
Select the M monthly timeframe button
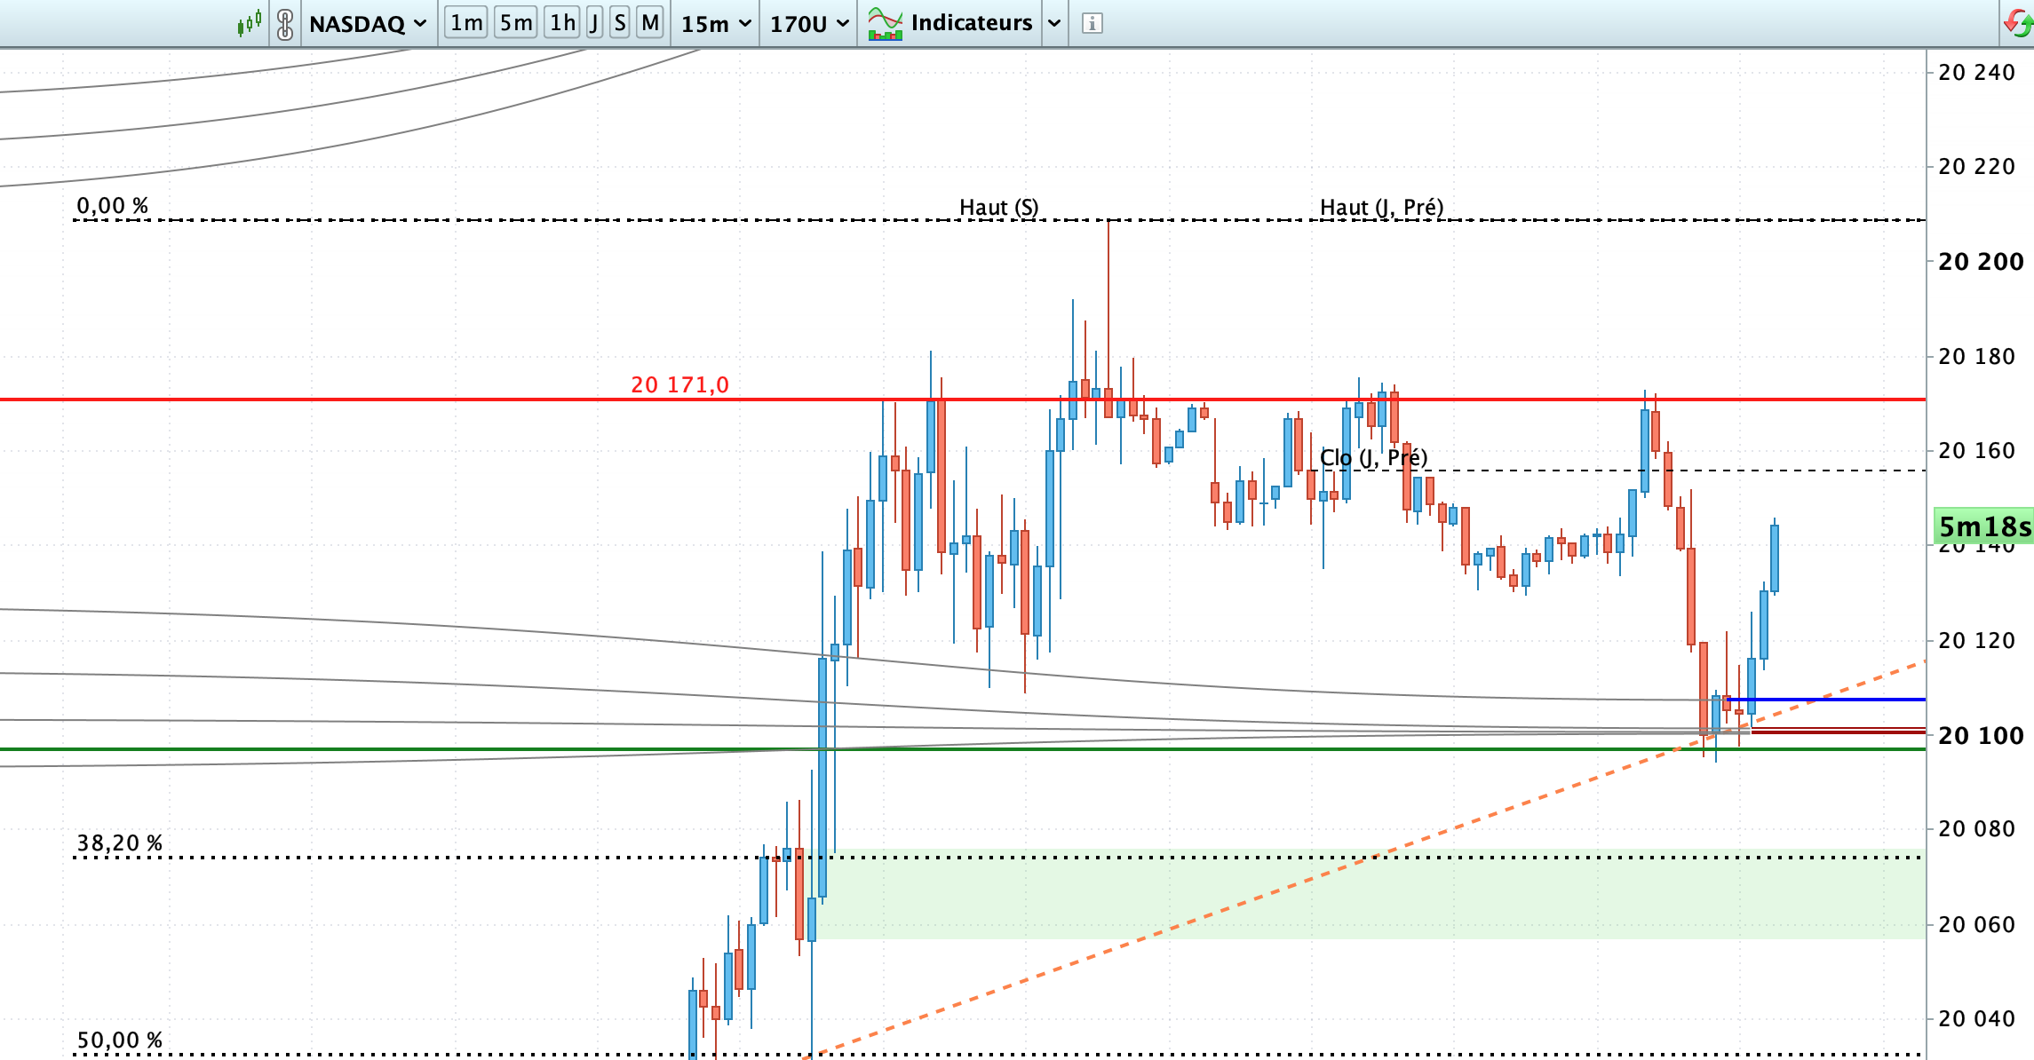pyautogui.click(x=650, y=23)
